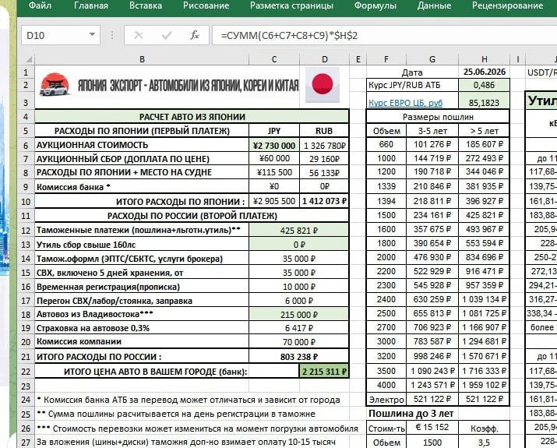Image resolution: width=557 pixels, height=448 pixels.
Task: Select the USDT/R cell in column J
Action: [x=541, y=72]
